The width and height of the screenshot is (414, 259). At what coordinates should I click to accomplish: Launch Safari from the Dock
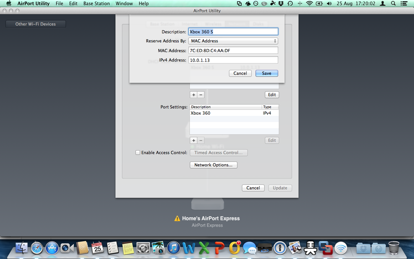[37, 248]
